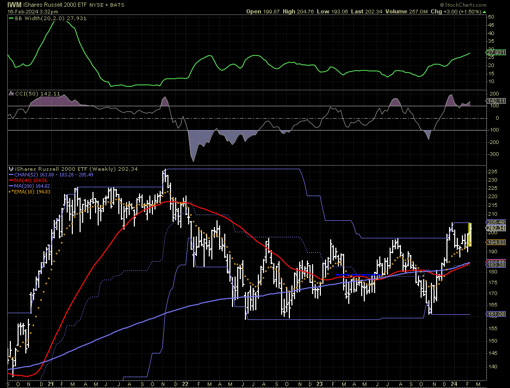510x388 pixels.
Task: Click the NYSE + BATS exchange label
Action: point(106,5)
